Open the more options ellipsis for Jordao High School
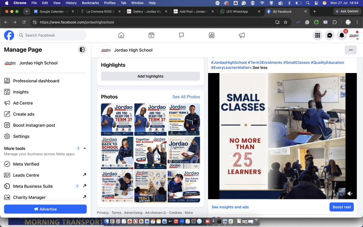The height and width of the screenshot is (227, 363). point(351,50)
